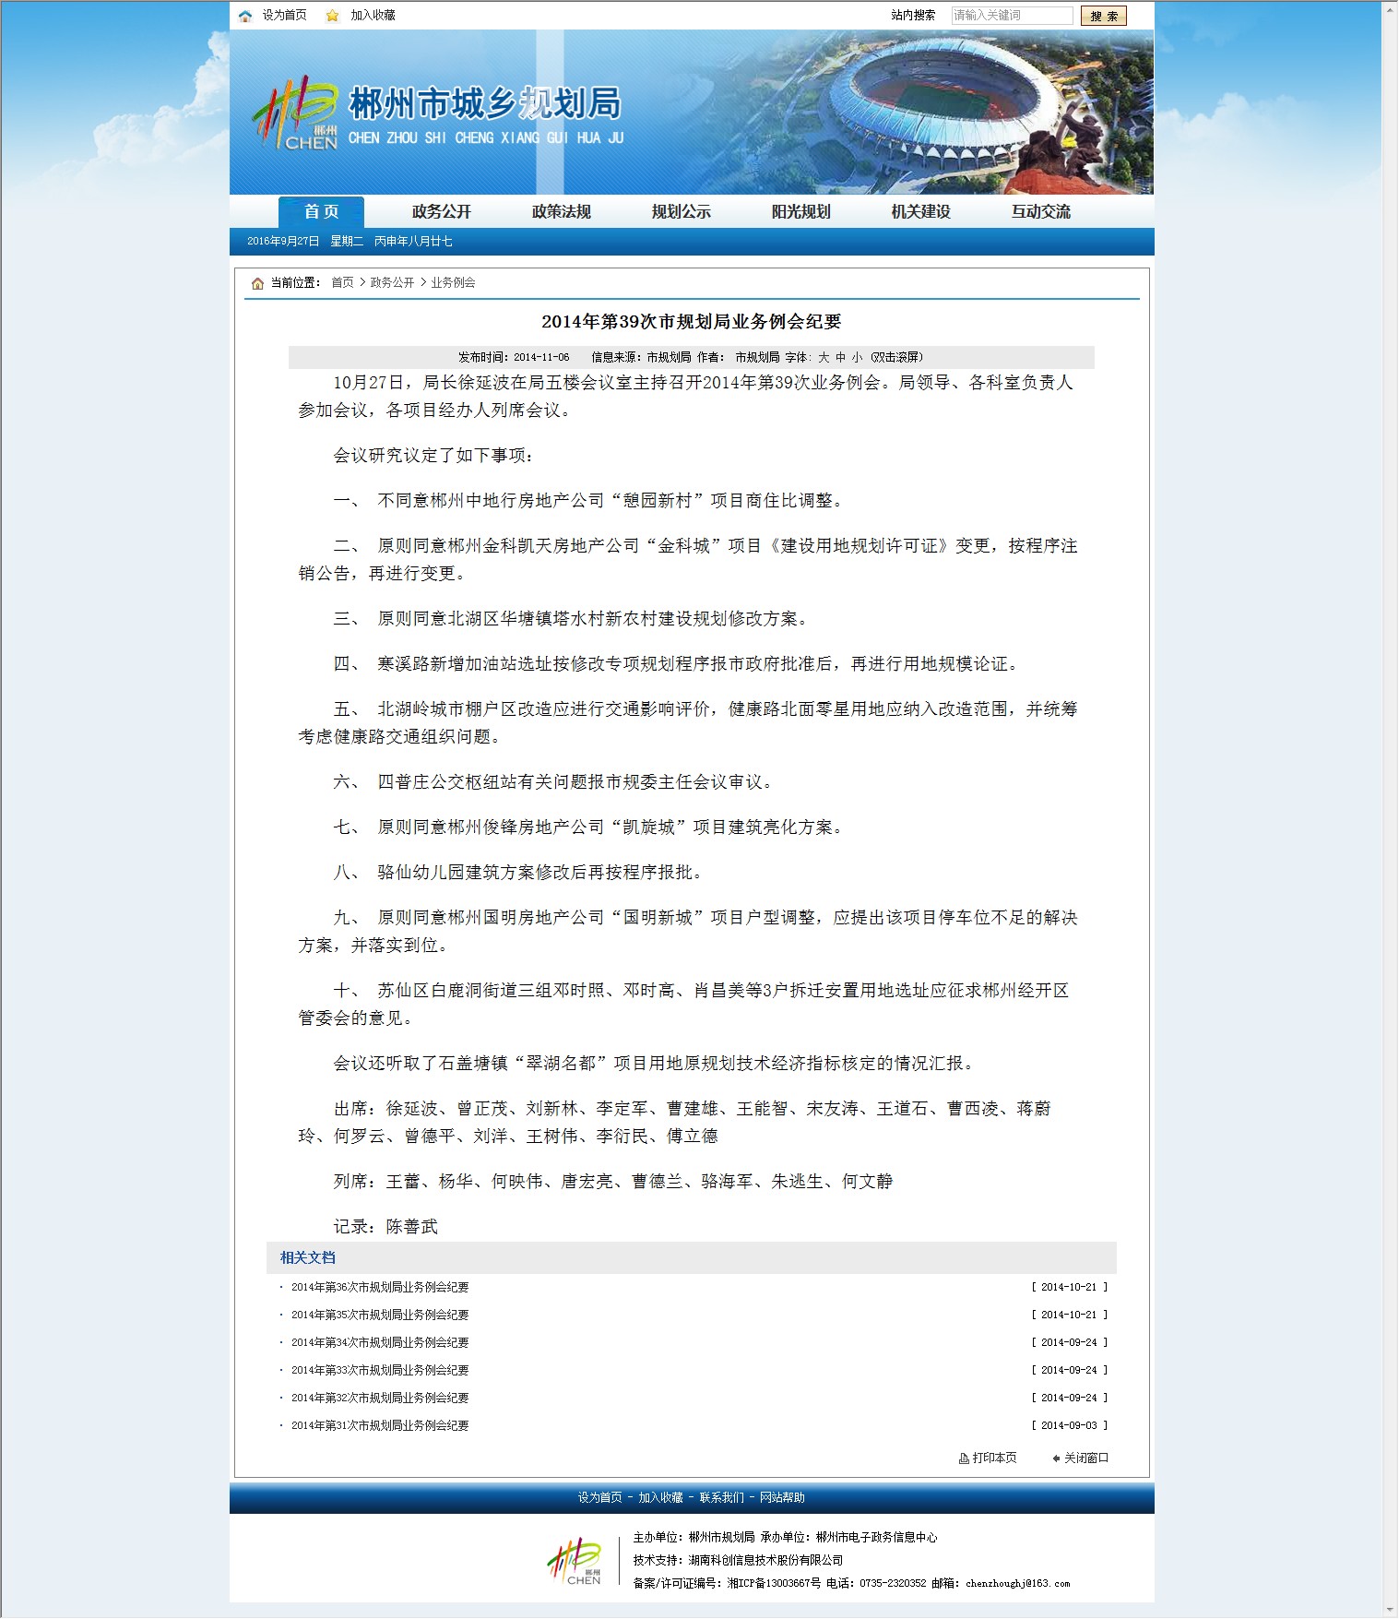Open 2014年第35次市规划局业务例会纪要

click(380, 1315)
